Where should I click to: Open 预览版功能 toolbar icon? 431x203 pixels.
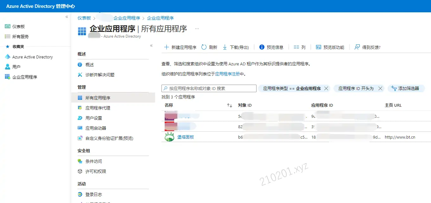tap(319, 47)
